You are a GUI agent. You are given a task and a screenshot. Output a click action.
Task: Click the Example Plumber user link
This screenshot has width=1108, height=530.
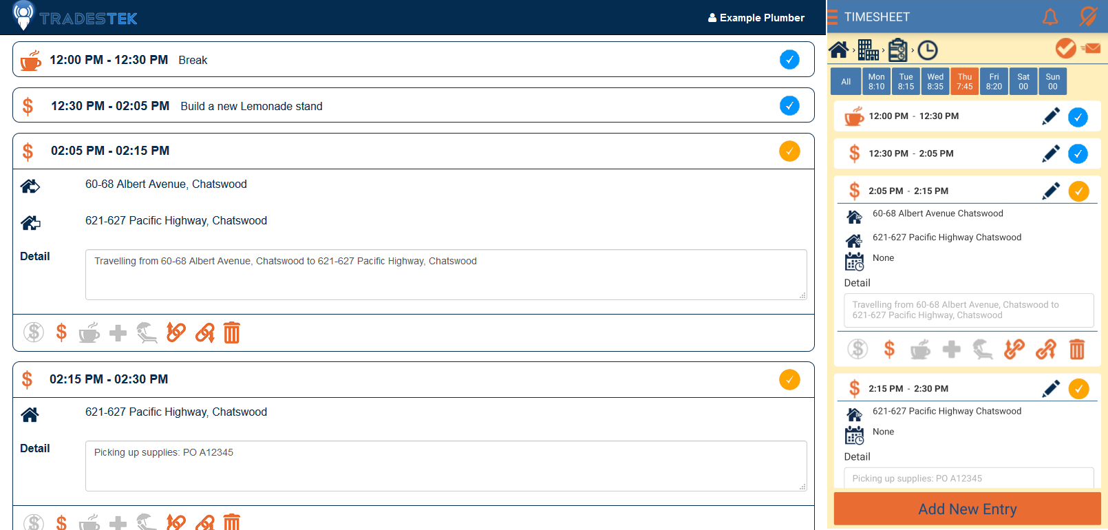[756, 18]
